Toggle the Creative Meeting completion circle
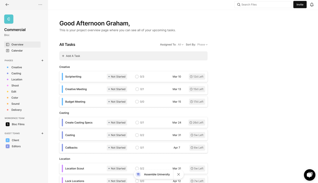The width and height of the screenshot is (318, 183). click(x=137, y=89)
